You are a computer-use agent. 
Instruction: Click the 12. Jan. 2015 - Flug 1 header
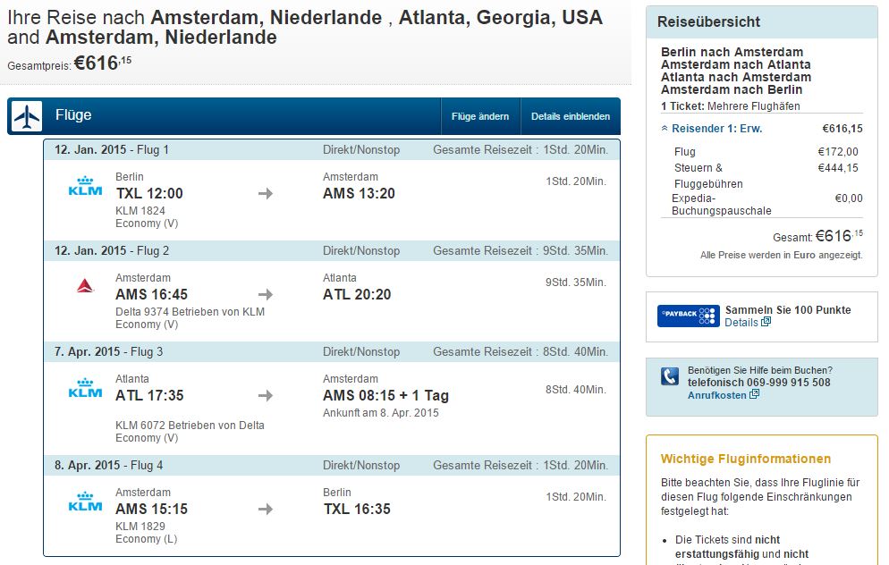pyautogui.click(x=332, y=149)
